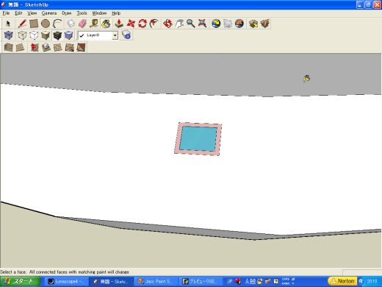
Task: Switch to Wireframe display mode
Action: tap(22, 35)
